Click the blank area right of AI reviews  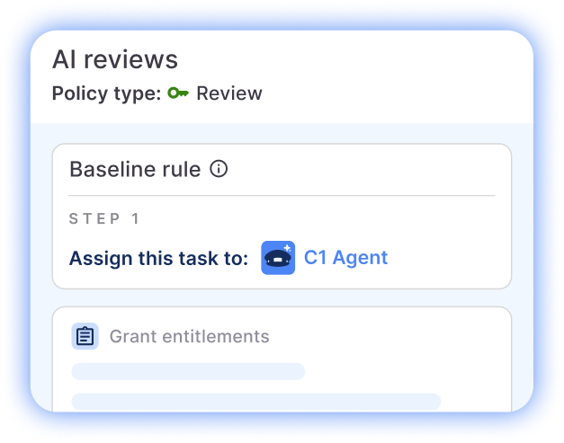pyautogui.click(x=360, y=59)
